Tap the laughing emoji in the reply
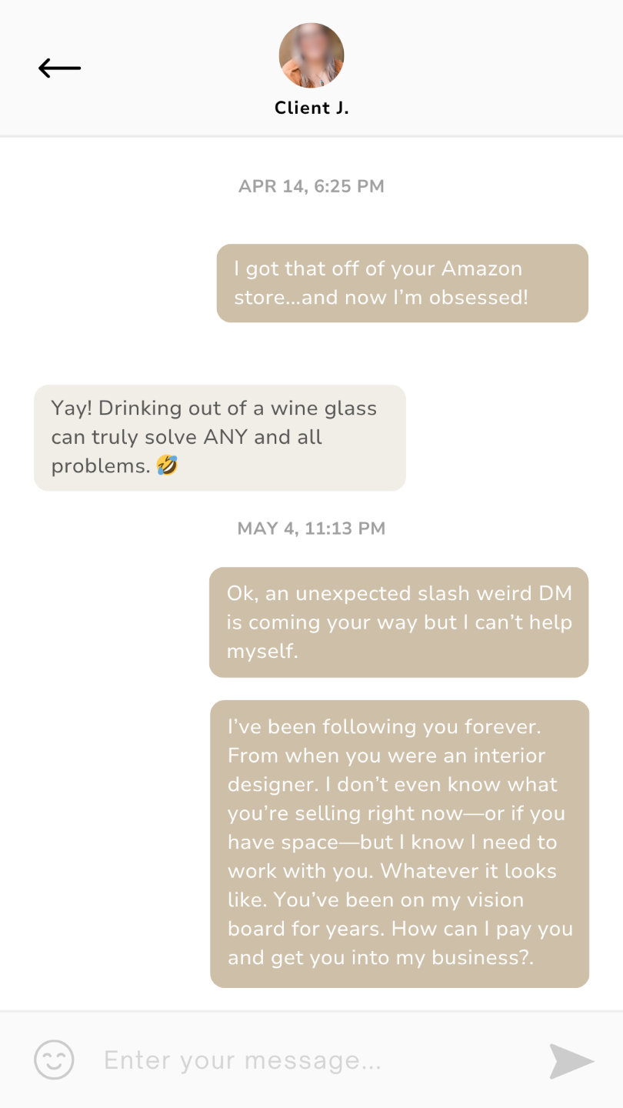 click(167, 466)
